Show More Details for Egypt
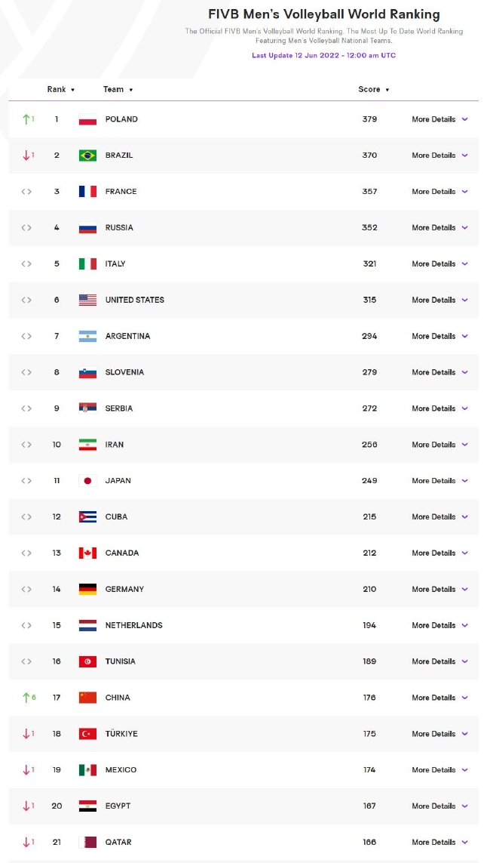The height and width of the screenshot is (863, 490). click(440, 806)
